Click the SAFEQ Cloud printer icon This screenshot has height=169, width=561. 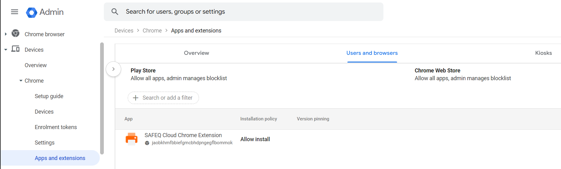click(x=131, y=139)
